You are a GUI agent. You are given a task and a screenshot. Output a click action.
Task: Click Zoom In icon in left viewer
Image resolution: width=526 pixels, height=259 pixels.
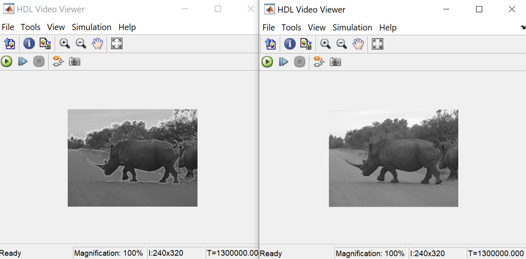pyautogui.click(x=64, y=44)
